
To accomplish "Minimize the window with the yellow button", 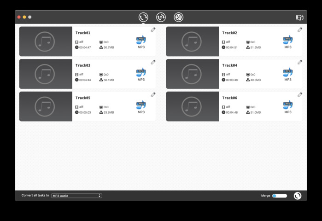I will click(24, 17).
